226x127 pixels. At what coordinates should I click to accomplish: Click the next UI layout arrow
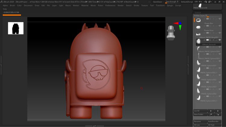(x=200, y=2)
